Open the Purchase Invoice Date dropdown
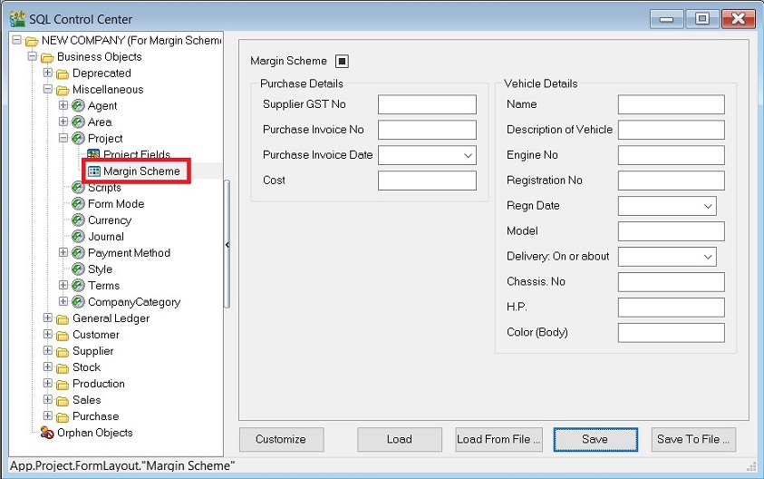Image resolution: width=764 pixels, height=479 pixels. 468,155
